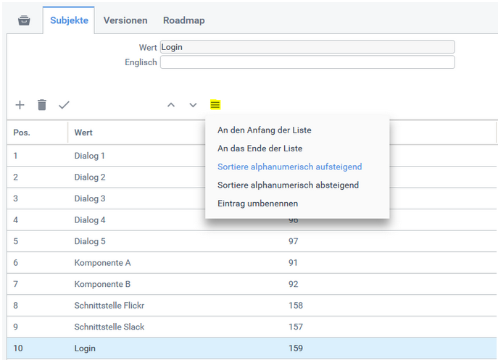Move entry up with up chevron
This screenshot has height=360, width=498.
[171, 105]
